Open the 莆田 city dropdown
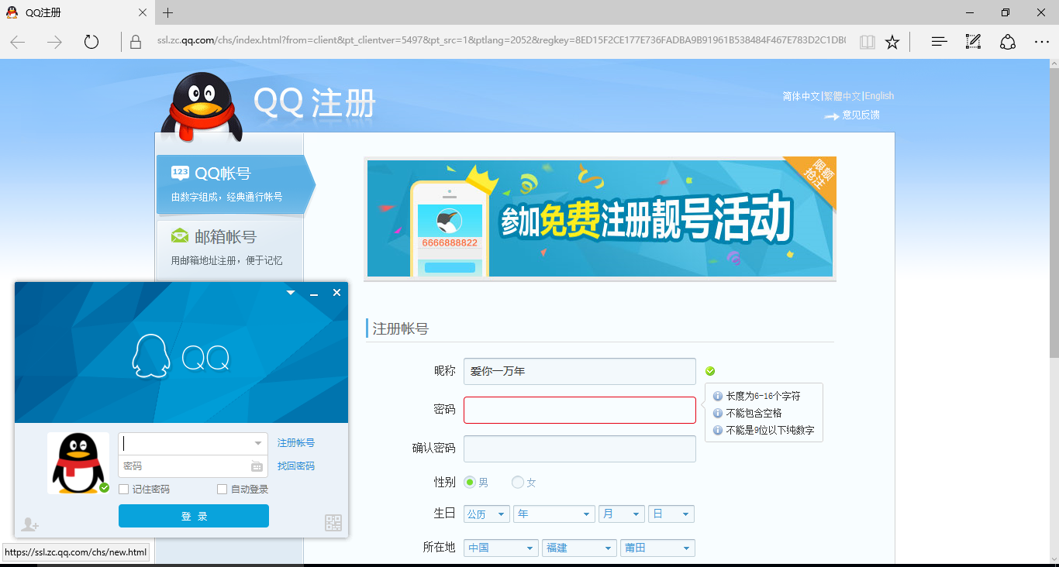The image size is (1059, 567). 657,548
